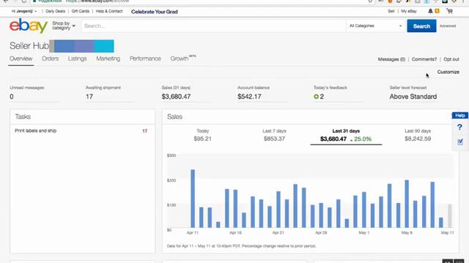Open the feedback survey icon below Help
Viewport: 469px width, 263px height.
[460, 142]
